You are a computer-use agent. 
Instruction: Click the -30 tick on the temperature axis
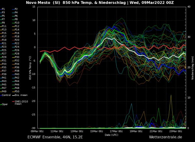(33, 128)
